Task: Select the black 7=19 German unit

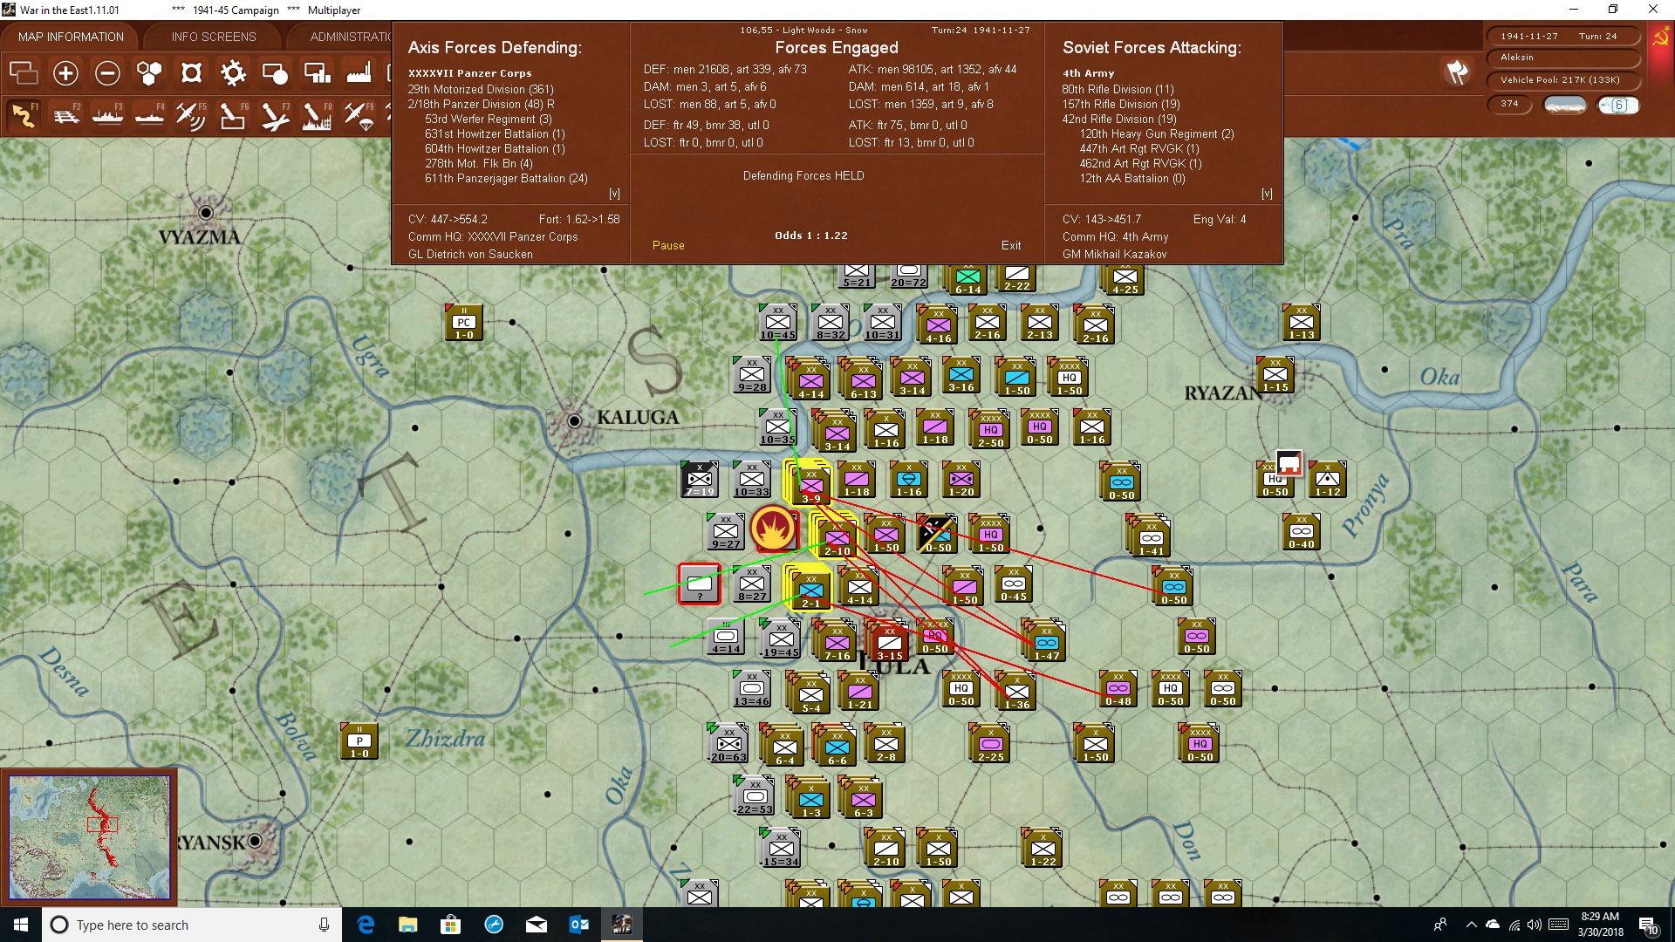Action: click(700, 480)
